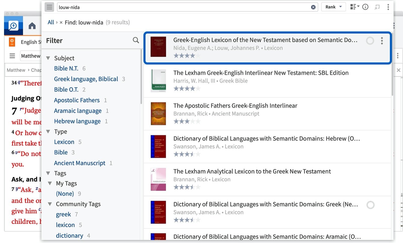Filter by Ancient Manuscript type

[x=80, y=163]
